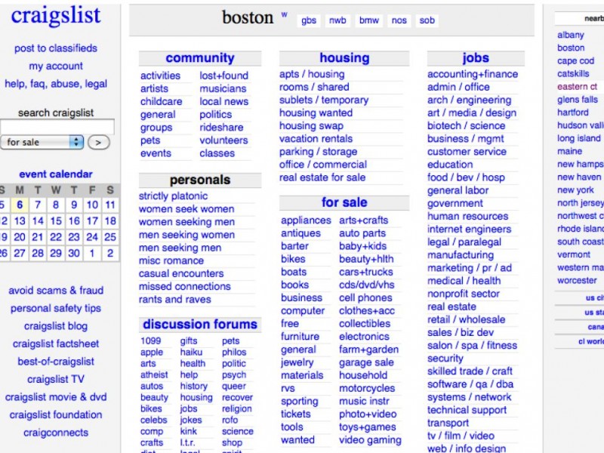Image resolution: width=604 pixels, height=453 pixels.
Task: Open the 'haiku' discussion forum
Action: (191, 352)
